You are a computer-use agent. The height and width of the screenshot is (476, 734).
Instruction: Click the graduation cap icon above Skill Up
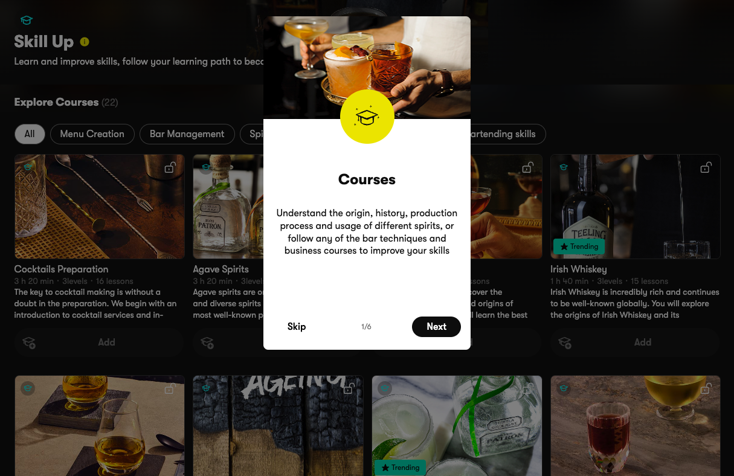(26, 21)
